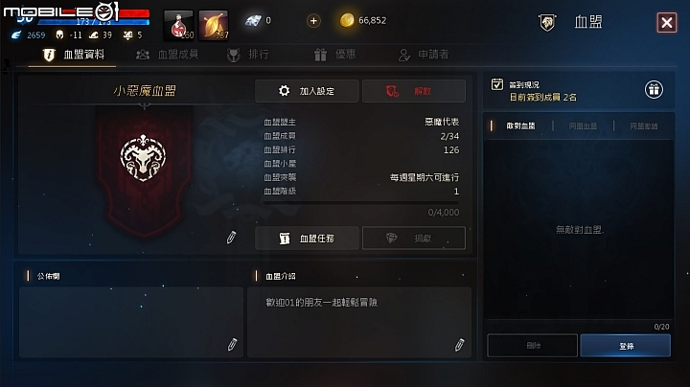
Task: Edit the 血盟介紹 text with pencil icon
Action: [459, 345]
